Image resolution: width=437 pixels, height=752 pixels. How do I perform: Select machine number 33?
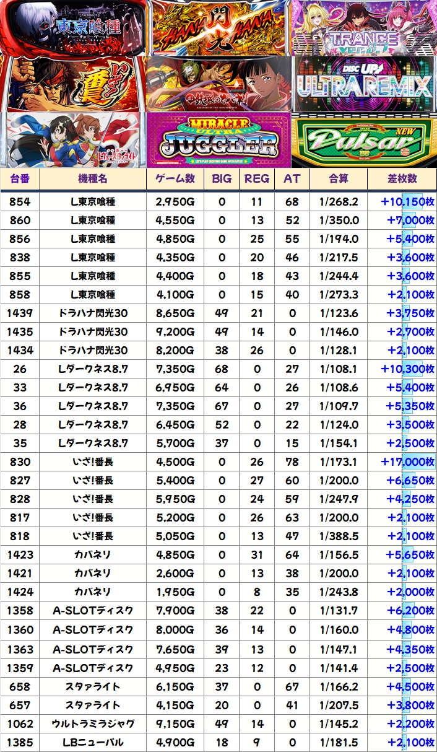(x=20, y=387)
